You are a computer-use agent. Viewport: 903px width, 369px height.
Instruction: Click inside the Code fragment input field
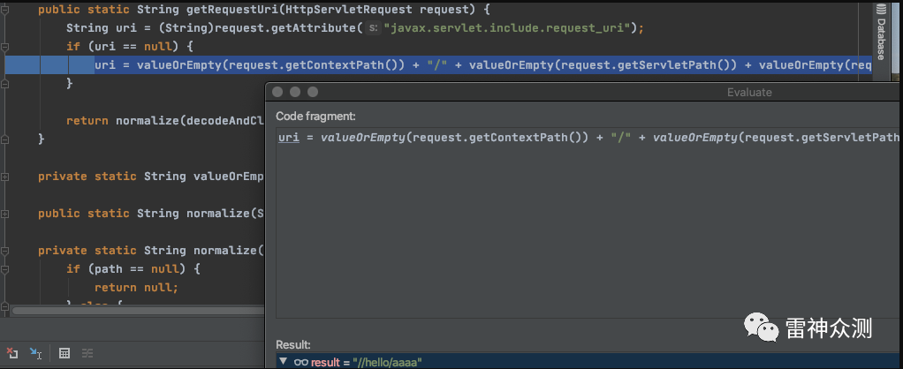588,222
